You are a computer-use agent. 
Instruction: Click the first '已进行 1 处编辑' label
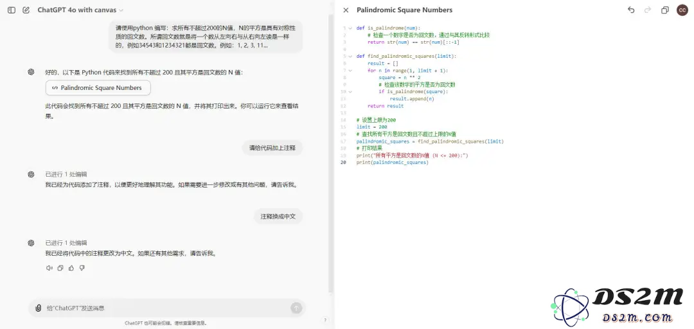[66, 175]
